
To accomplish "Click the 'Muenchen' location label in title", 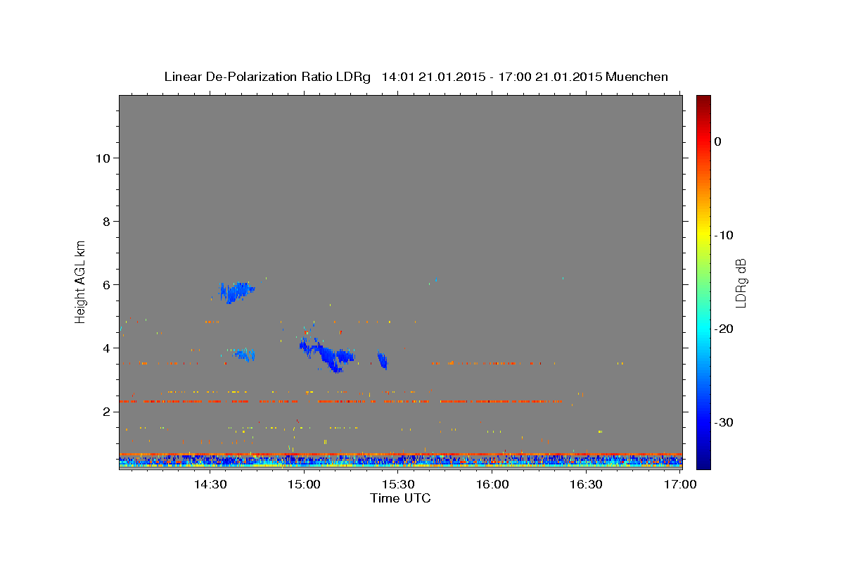I will pyautogui.click(x=637, y=77).
